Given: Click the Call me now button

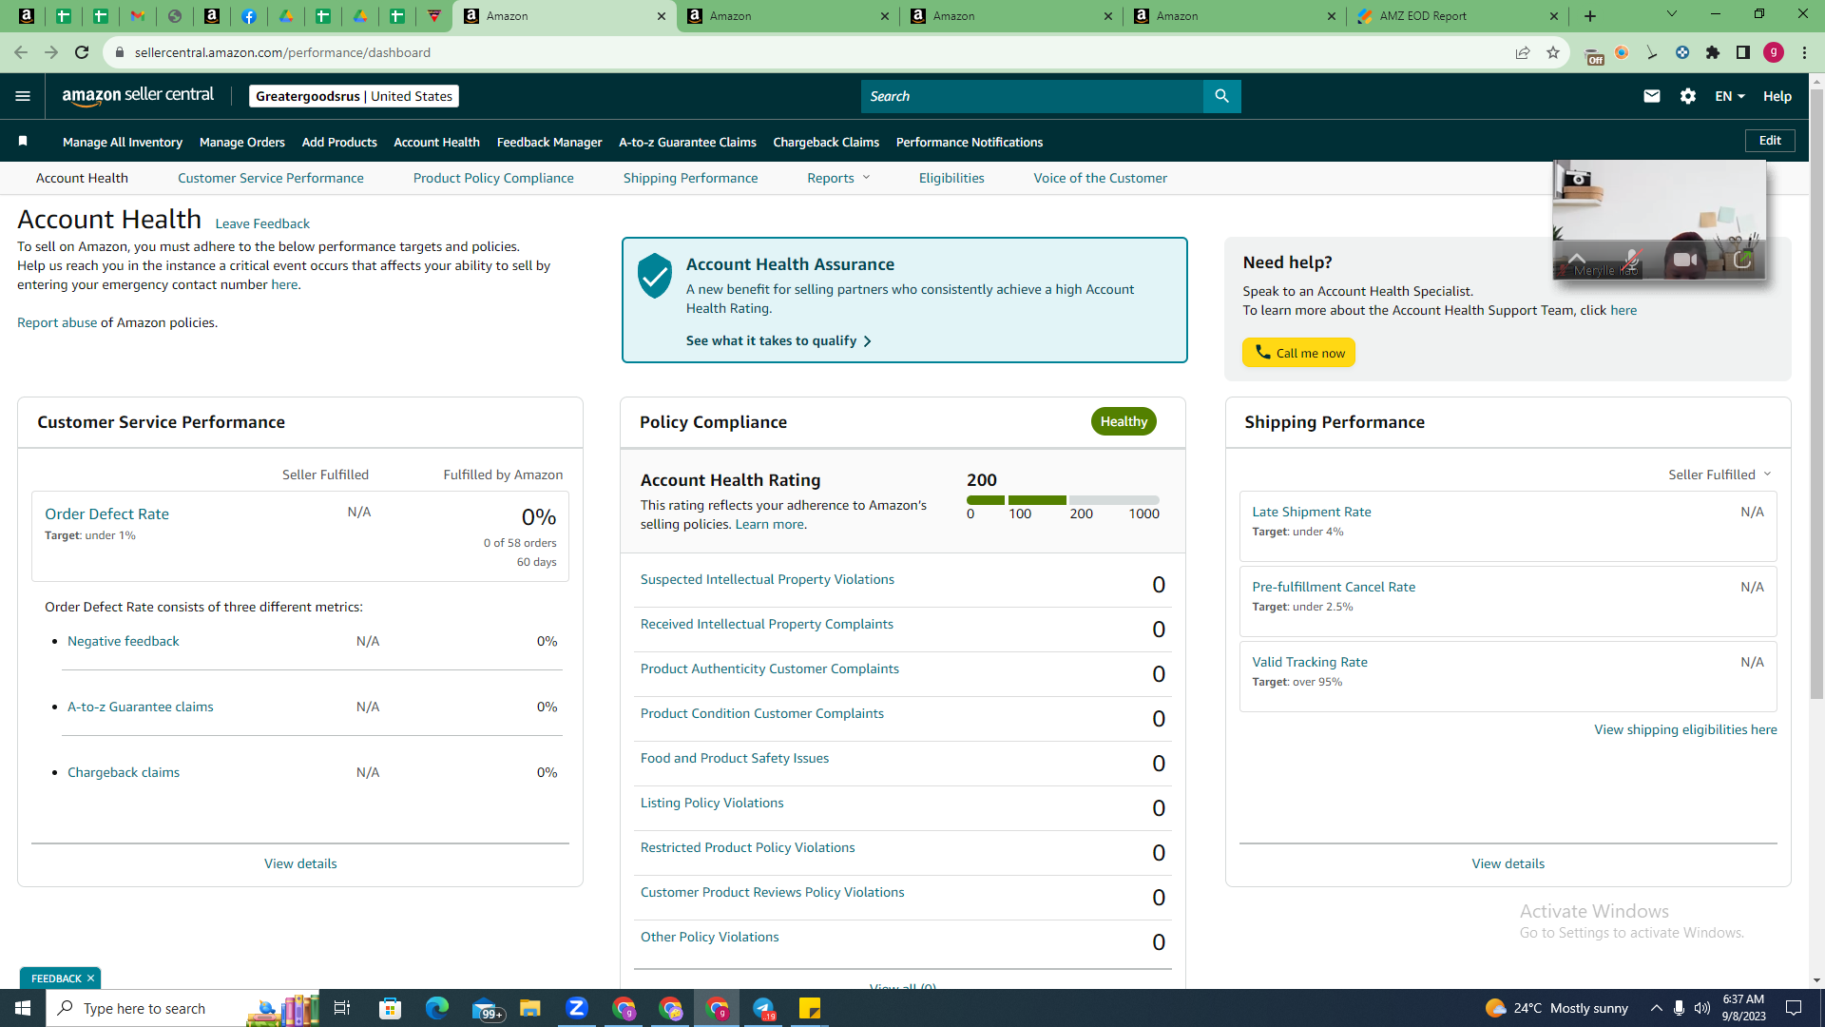Looking at the screenshot, I should [1298, 353].
